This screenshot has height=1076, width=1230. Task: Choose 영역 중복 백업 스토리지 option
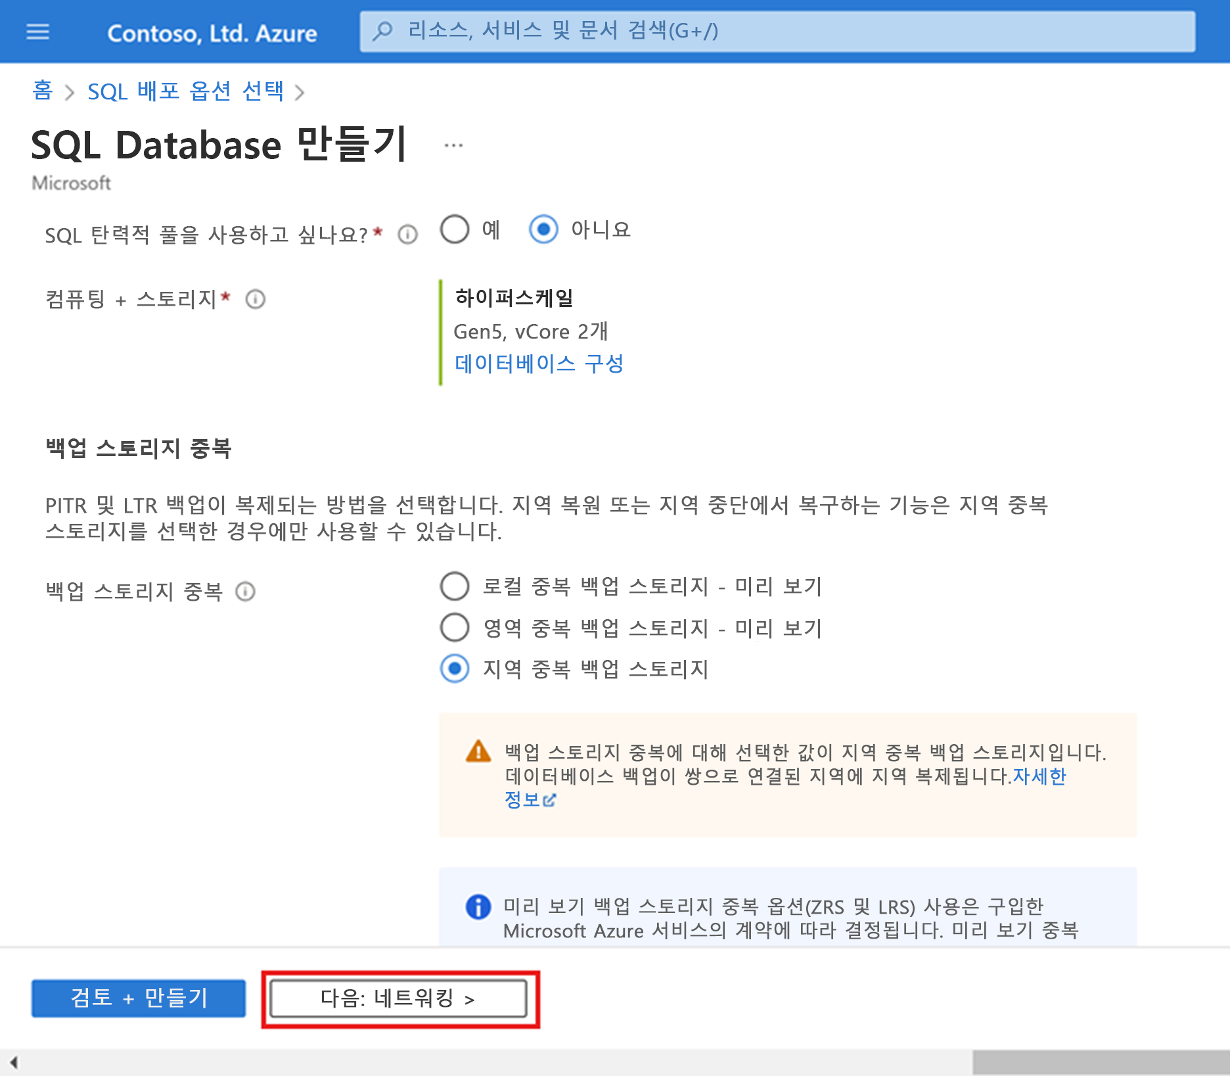point(455,628)
